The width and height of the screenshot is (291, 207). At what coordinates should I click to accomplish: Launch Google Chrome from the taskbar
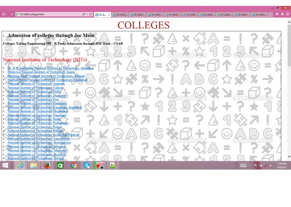point(74,165)
